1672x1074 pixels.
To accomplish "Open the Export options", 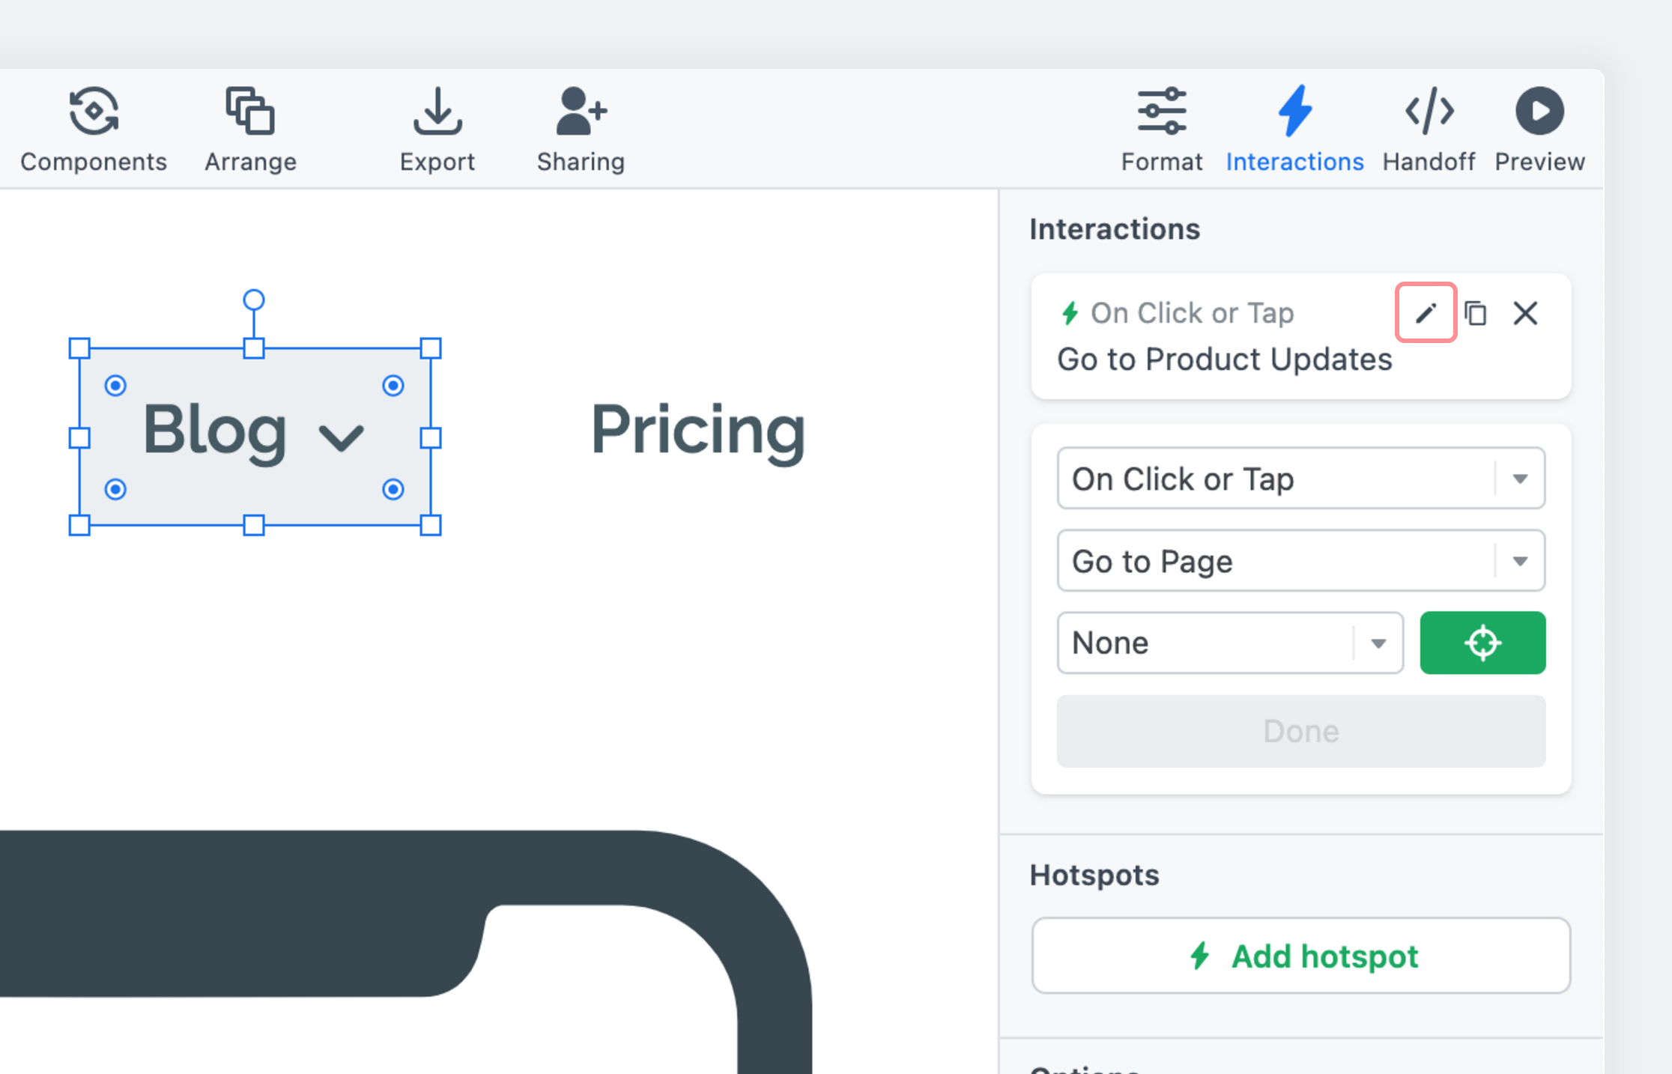I will click(437, 129).
